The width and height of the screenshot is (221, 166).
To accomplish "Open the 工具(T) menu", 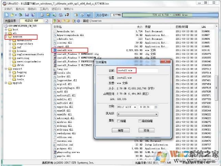I will click(44, 9).
